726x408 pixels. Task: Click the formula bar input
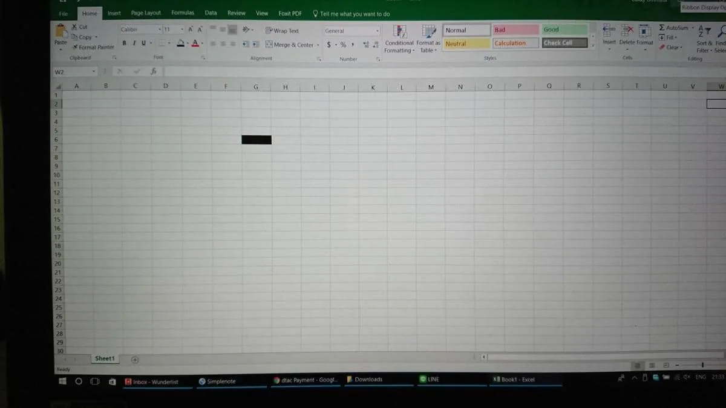click(444, 71)
